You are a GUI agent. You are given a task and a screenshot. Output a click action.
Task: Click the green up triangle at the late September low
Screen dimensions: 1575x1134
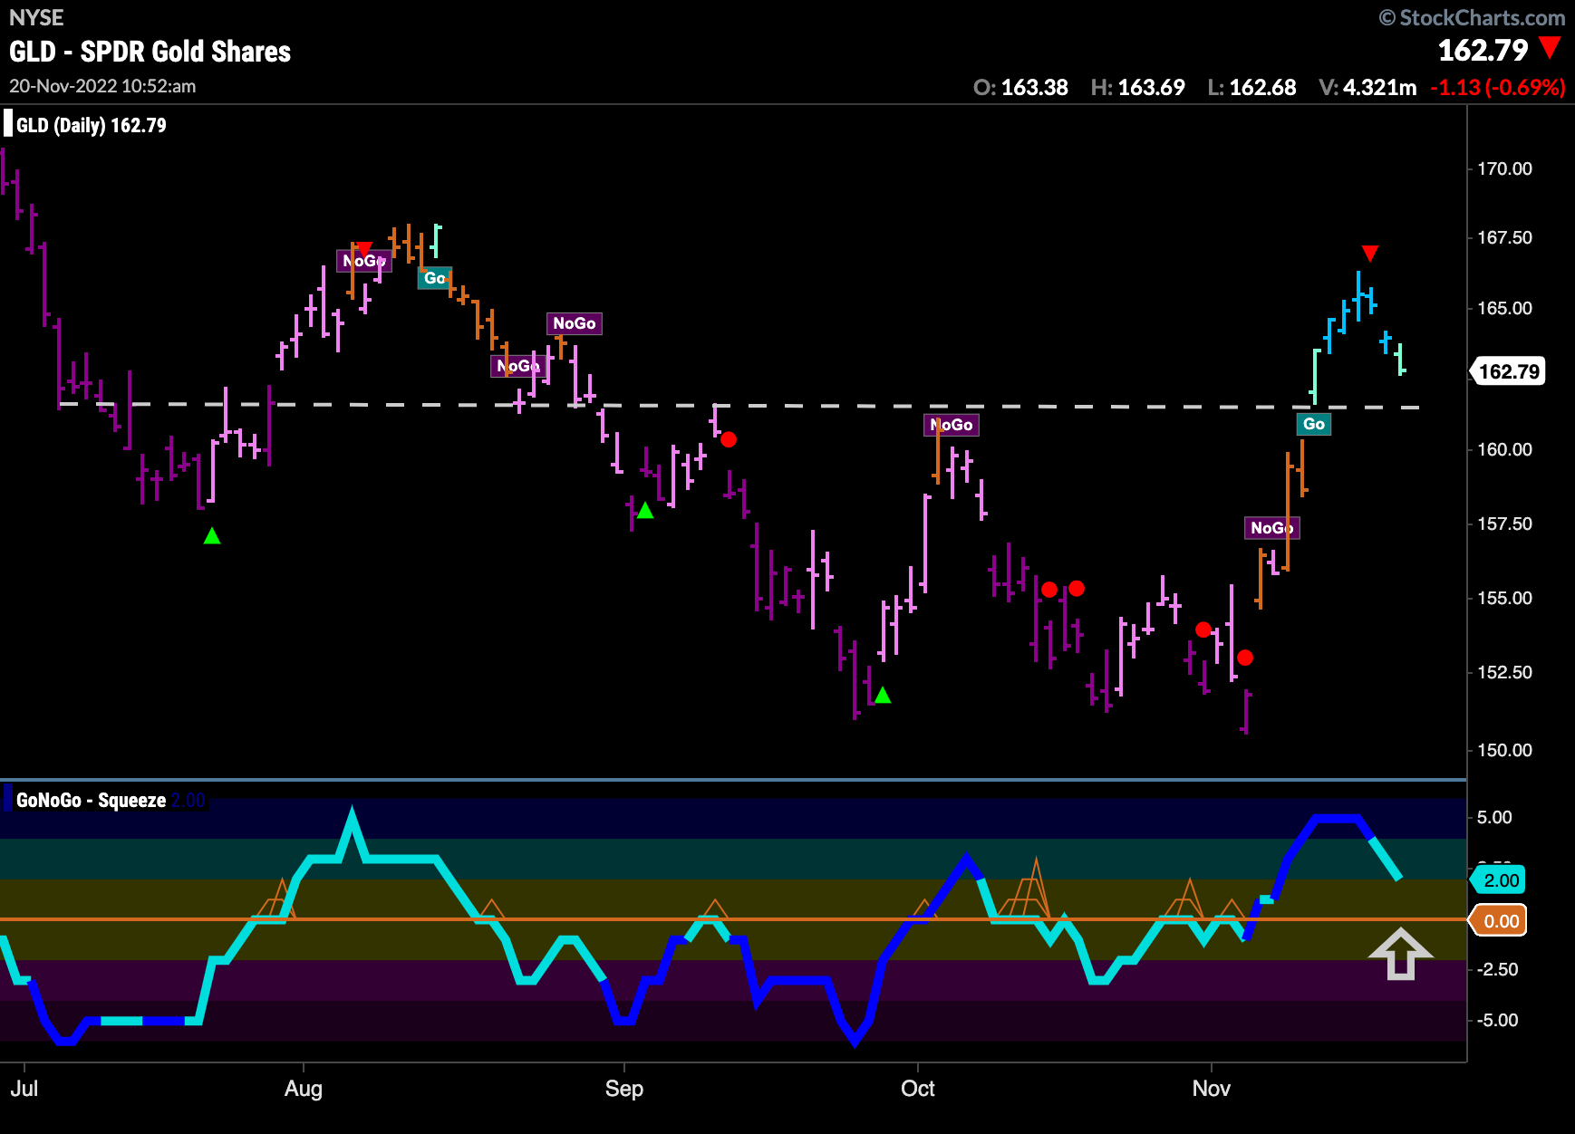coord(883,696)
